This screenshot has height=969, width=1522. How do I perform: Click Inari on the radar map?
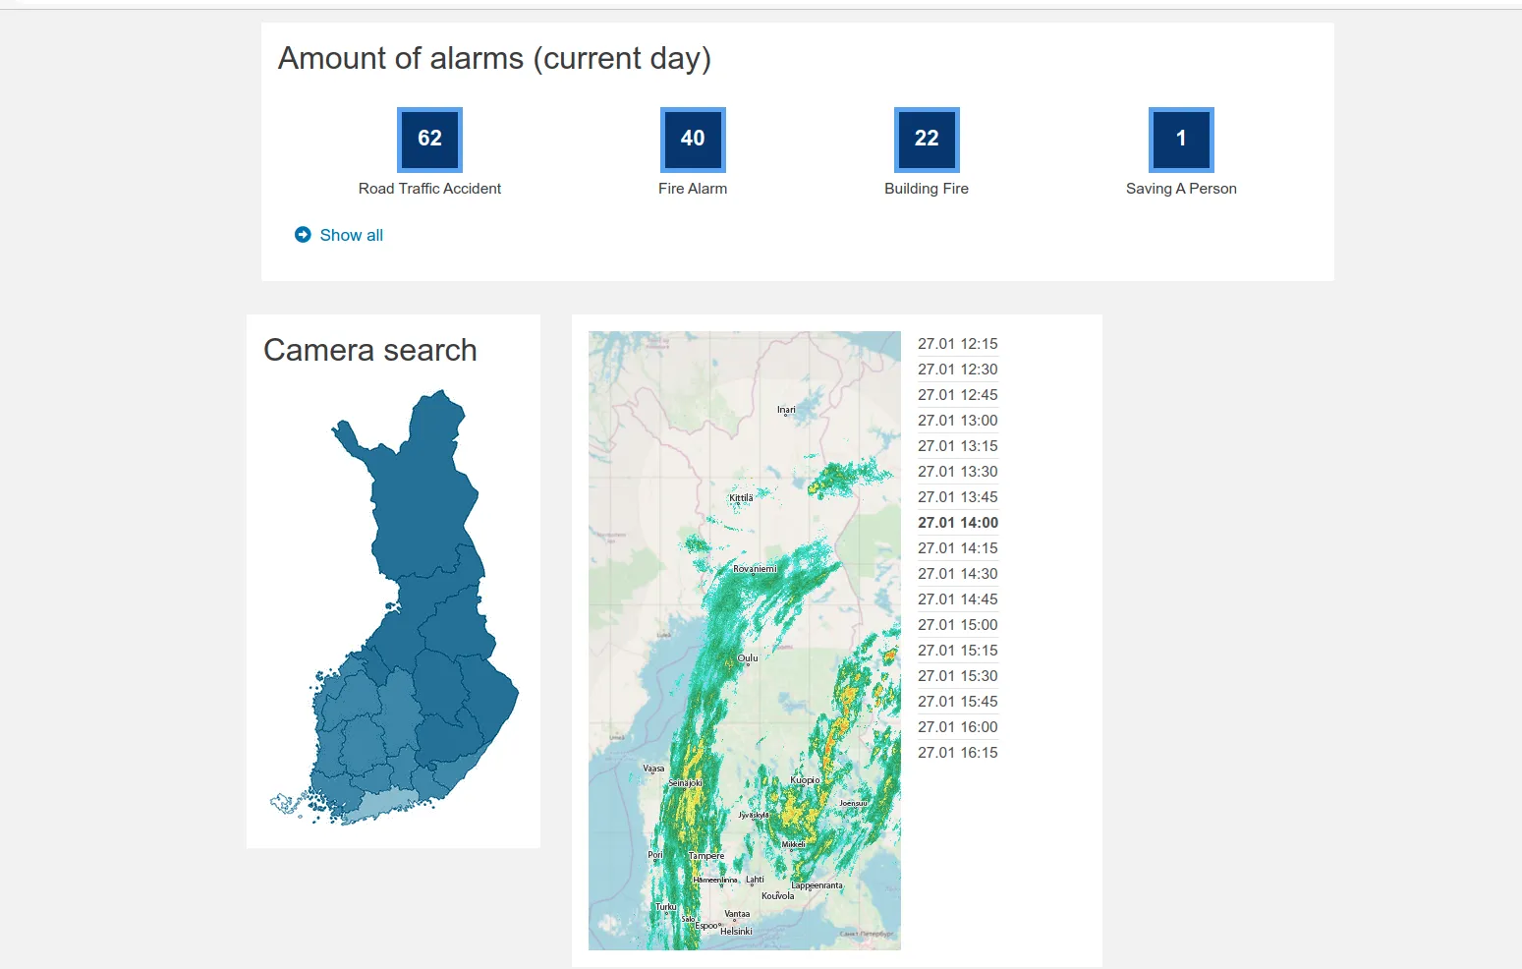pyautogui.click(x=786, y=410)
